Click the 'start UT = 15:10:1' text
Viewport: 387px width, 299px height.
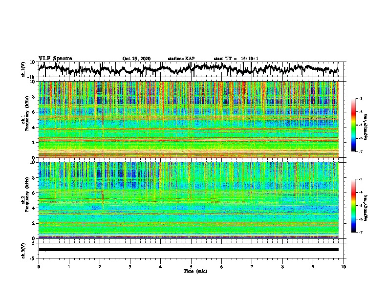236,59
